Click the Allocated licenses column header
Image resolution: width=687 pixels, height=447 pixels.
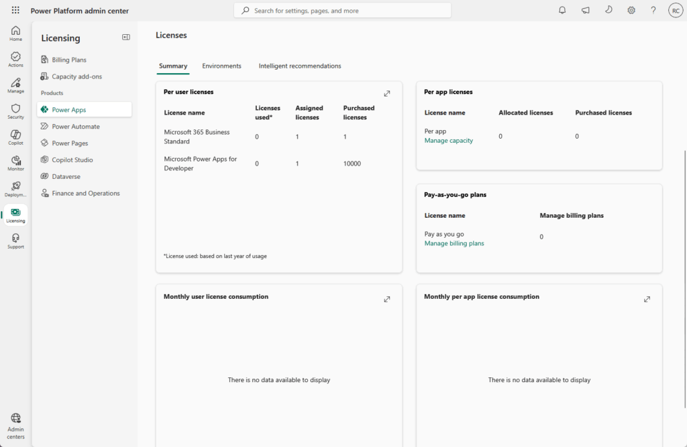(x=526, y=113)
